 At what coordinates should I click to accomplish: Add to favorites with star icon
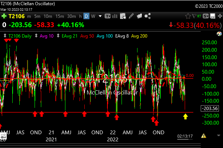[x=188, y=16]
